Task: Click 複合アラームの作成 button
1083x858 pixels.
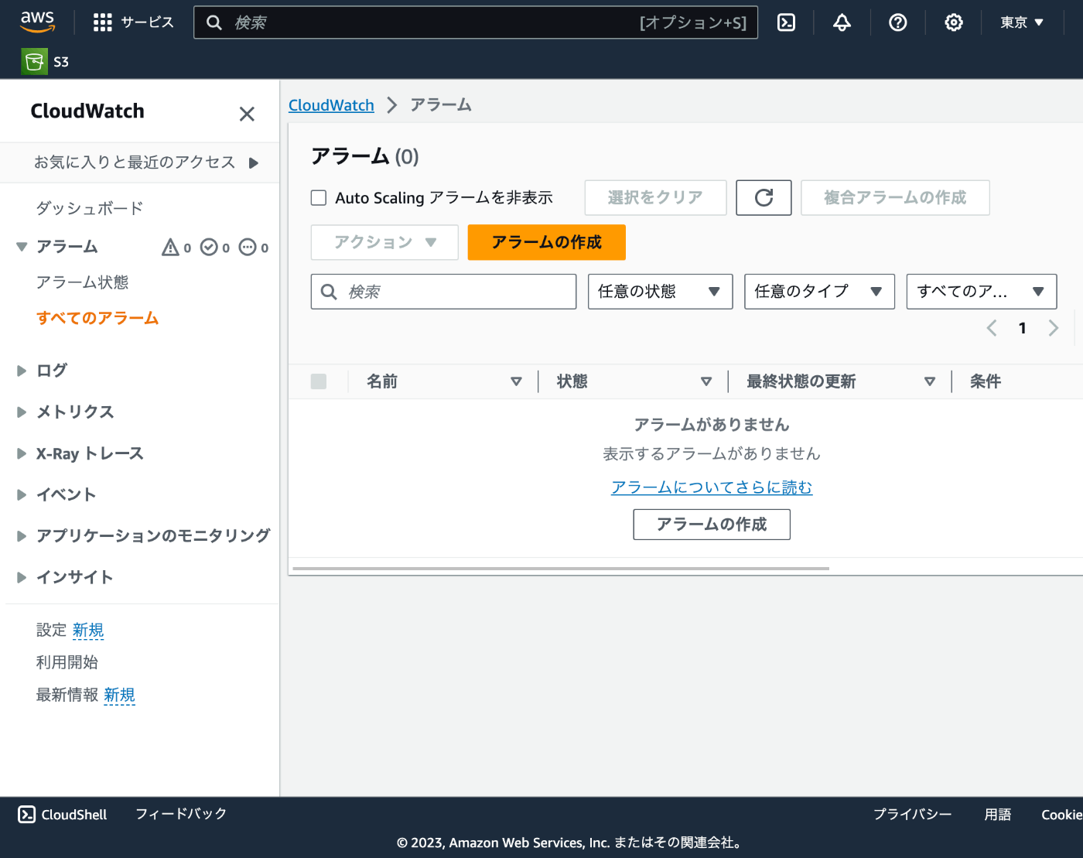Action: 895,198
